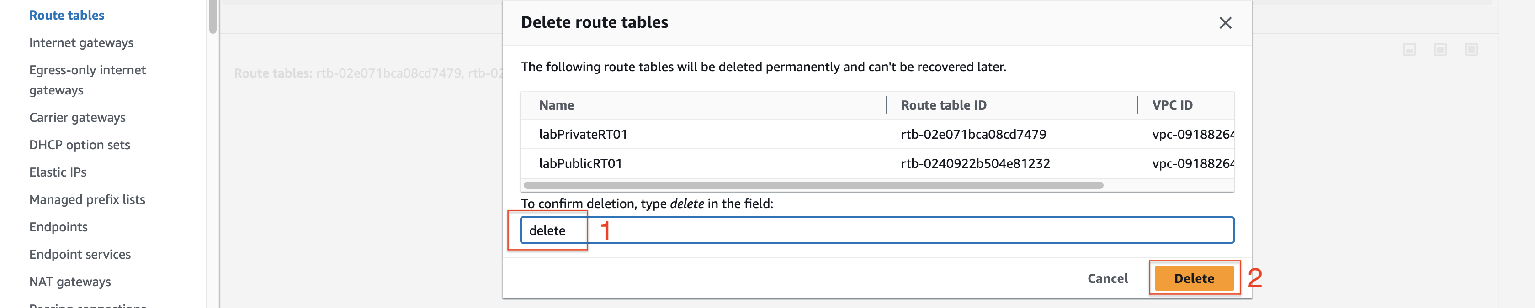1535x308 pixels.
Task: Select the labelPrivateRT01 row ID rtb-02e071bca08cd7479
Action: (973, 134)
